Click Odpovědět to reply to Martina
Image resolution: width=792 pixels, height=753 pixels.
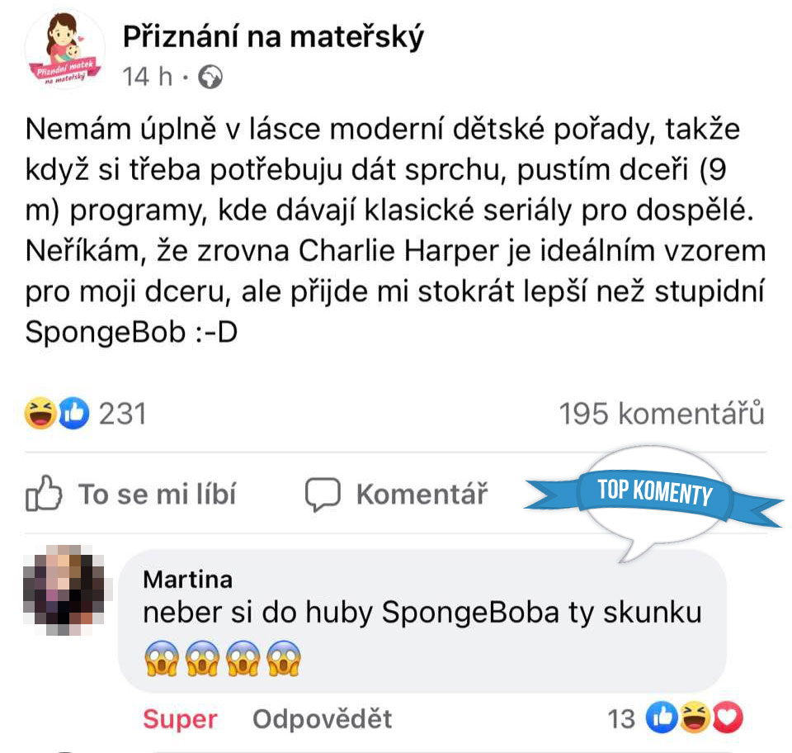(x=323, y=719)
